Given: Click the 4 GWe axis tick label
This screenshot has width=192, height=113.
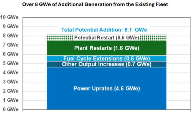Looking at the screenshot, I should click(x=11, y=73).
